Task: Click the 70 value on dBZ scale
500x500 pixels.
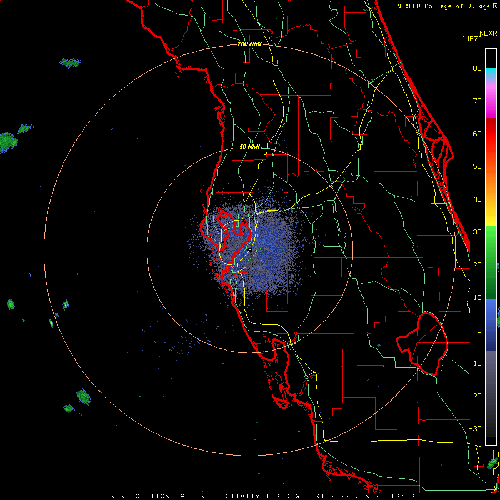Action: click(x=477, y=101)
